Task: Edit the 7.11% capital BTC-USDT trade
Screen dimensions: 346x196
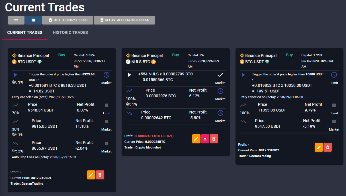Action: [x=319, y=147]
